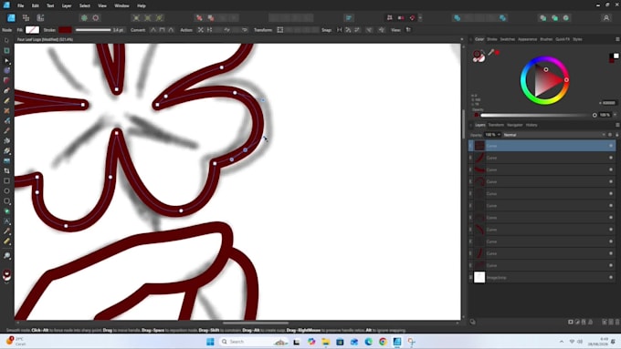This screenshot has height=349, width=621.
Task: Click the Reverse Curve action icon
Action: click(245, 30)
